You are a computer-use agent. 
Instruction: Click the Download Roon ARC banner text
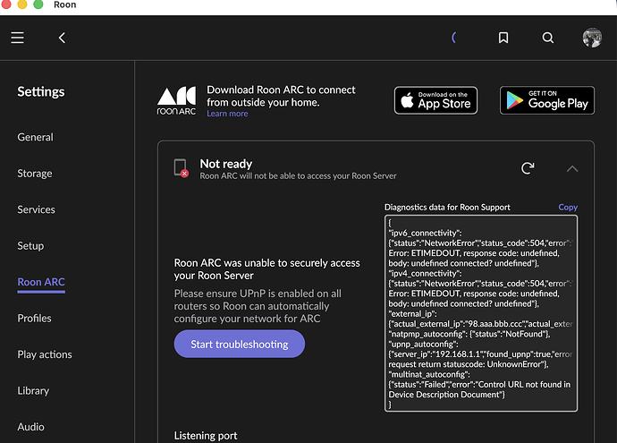point(281,96)
